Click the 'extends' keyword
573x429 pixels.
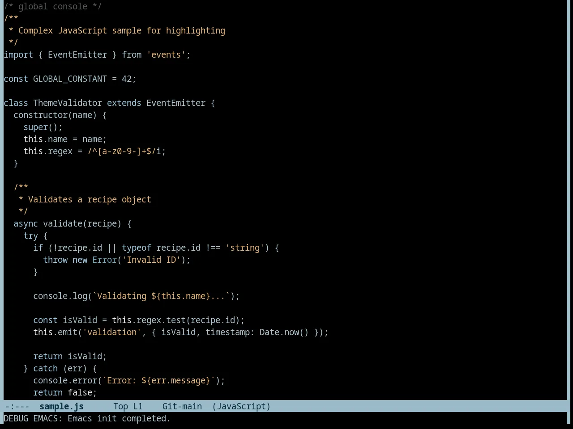click(x=124, y=103)
